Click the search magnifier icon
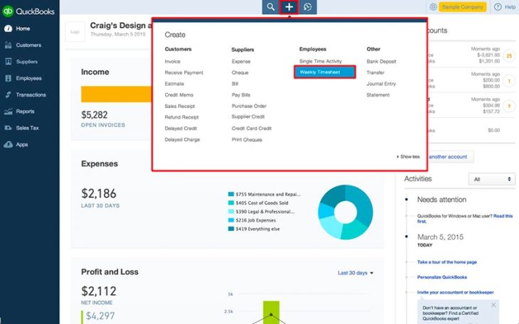The height and width of the screenshot is (324, 519). pos(271,7)
